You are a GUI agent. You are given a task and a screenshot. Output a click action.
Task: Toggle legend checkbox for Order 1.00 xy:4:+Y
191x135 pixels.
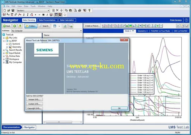click(129, 92)
